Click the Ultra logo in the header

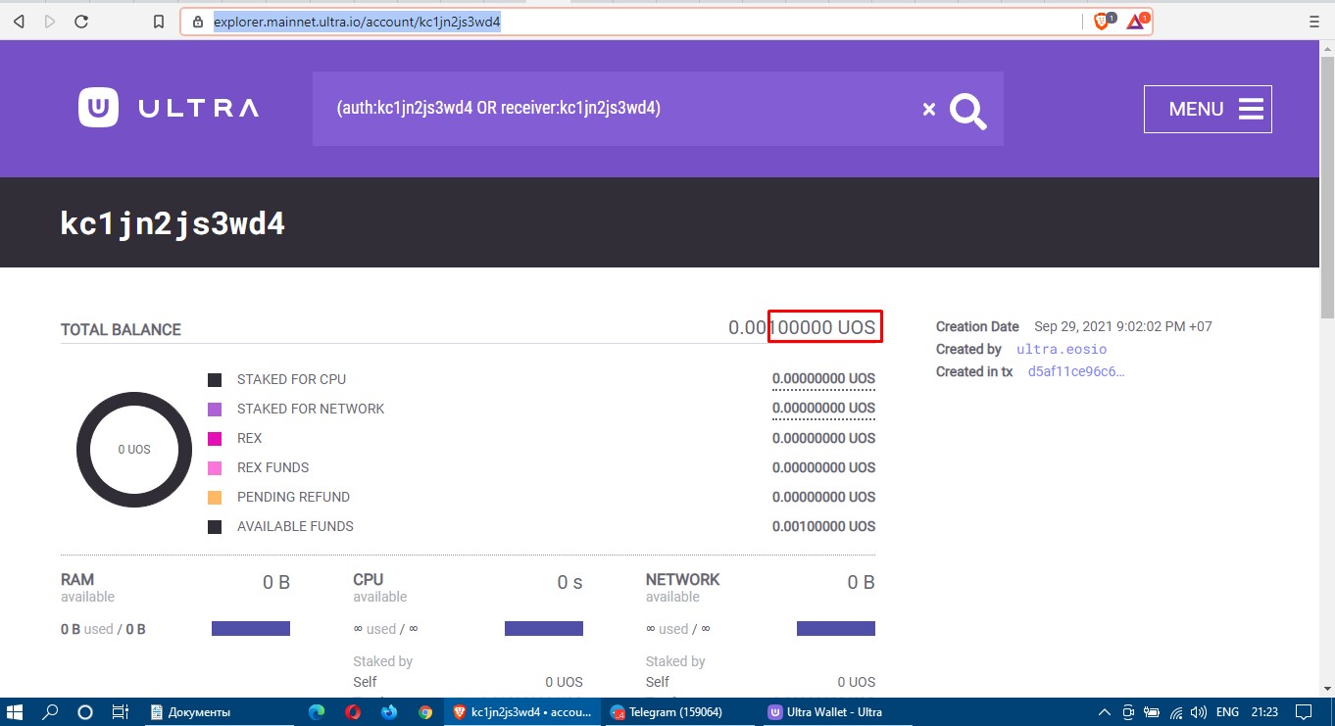point(169,108)
